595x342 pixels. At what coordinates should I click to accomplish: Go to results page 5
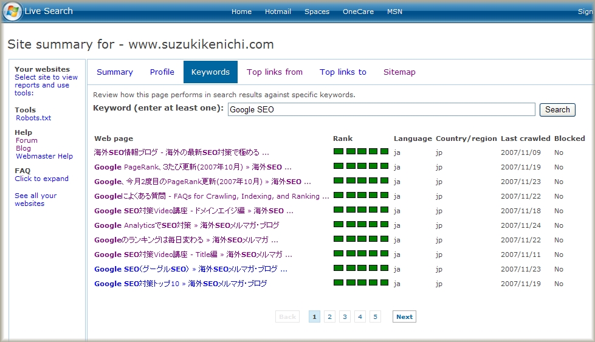(x=375, y=316)
